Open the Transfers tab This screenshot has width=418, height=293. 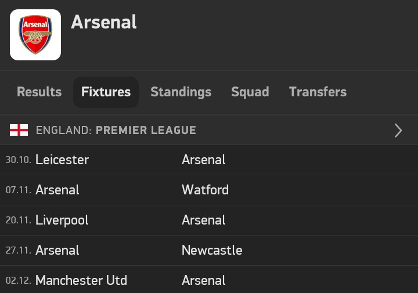pyautogui.click(x=318, y=92)
